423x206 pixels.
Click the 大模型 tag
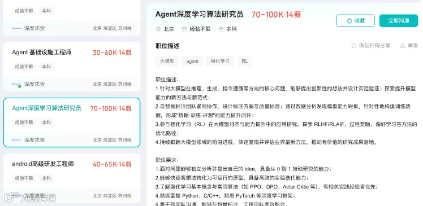(167, 61)
